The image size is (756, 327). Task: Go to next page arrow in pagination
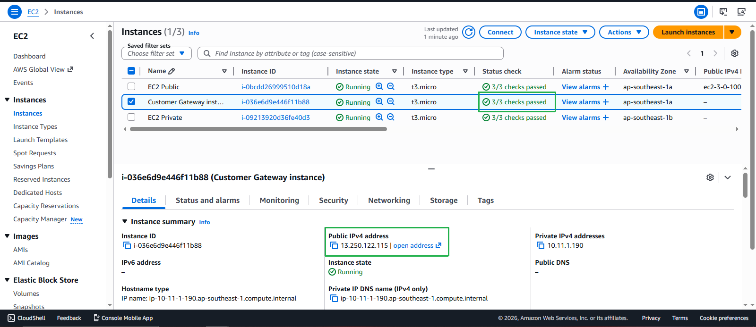coord(715,53)
